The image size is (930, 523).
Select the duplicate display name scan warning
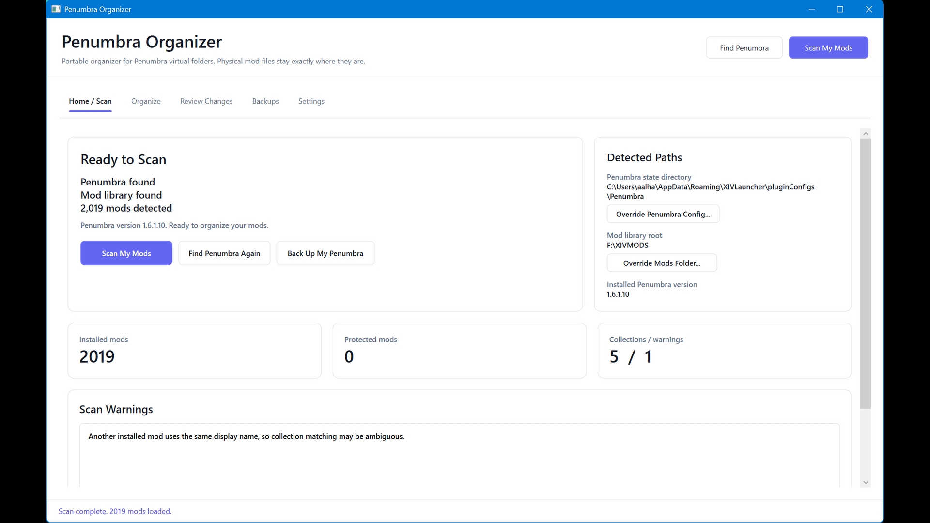click(246, 436)
